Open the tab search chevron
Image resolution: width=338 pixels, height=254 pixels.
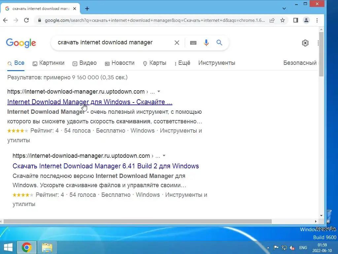[284, 9]
